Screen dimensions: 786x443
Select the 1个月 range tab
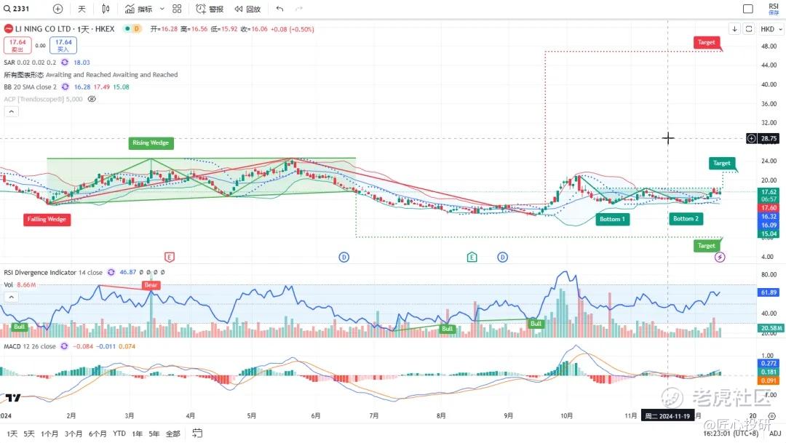pos(49,434)
